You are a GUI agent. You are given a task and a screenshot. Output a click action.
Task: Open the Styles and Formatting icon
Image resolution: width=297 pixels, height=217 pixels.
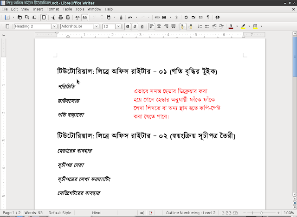(7, 26)
